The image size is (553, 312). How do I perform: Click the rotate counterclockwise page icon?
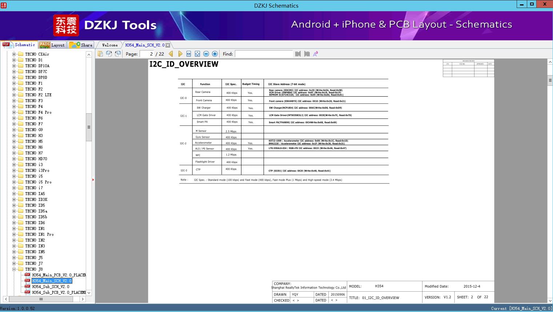tap(109, 54)
